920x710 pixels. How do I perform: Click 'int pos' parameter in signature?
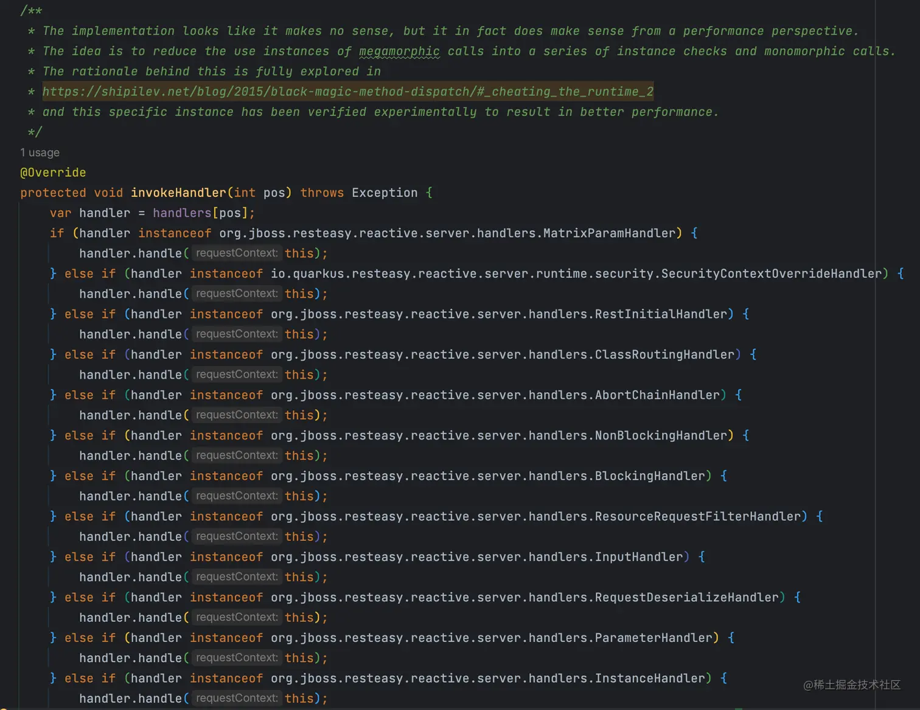point(260,193)
